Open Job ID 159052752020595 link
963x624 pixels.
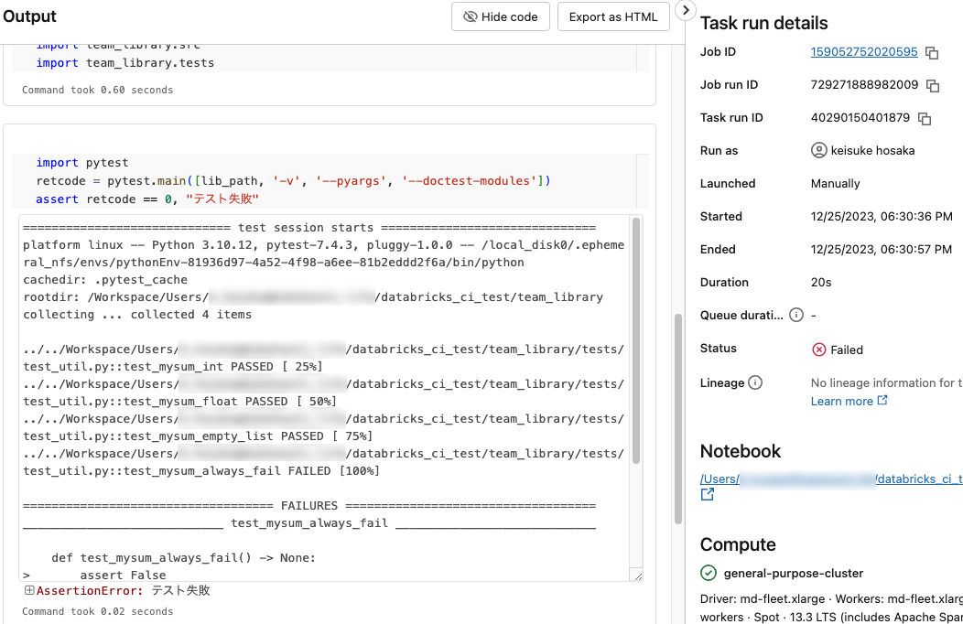click(864, 52)
